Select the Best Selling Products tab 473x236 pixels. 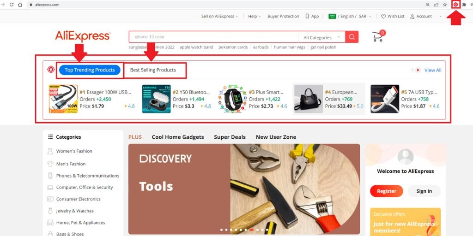pyautogui.click(x=153, y=70)
